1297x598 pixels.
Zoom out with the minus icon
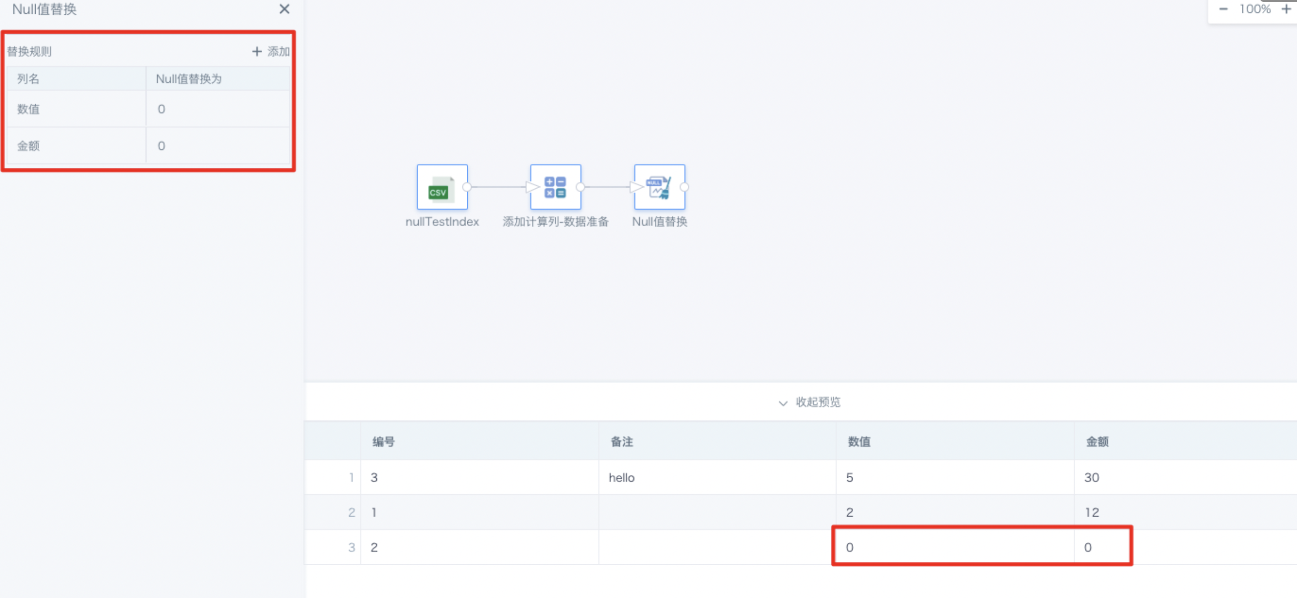point(1223,9)
